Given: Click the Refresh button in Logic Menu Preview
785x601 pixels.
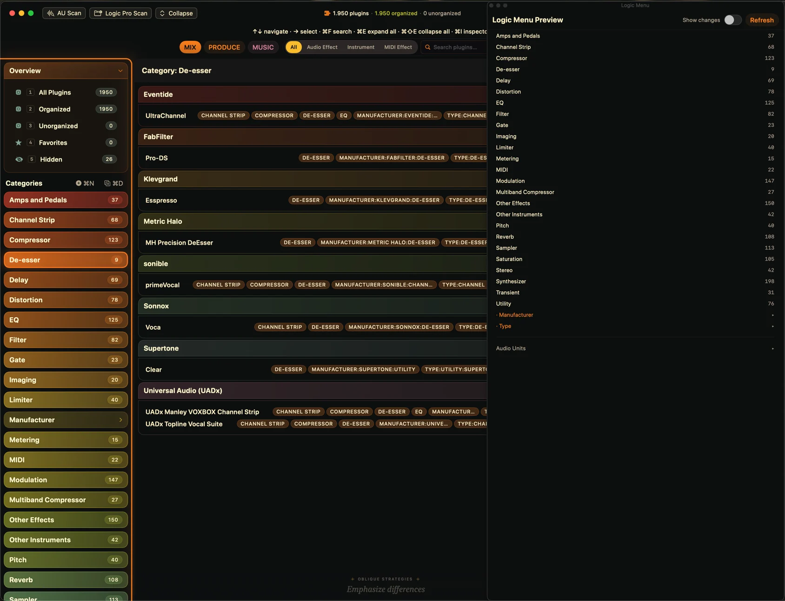Looking at the screenshot, I should 762,20.
